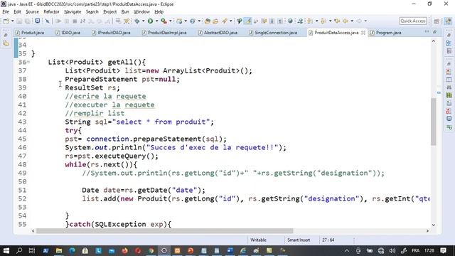Close the ProduitDataAccess.java tab
This screenshot has width=455, height=256.
coord(363,33)
